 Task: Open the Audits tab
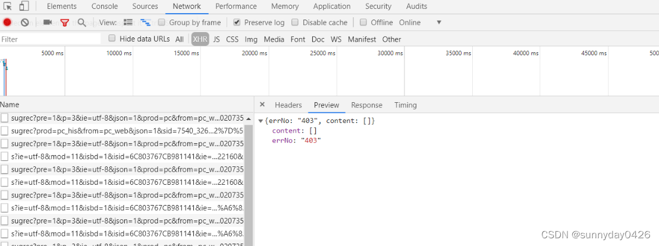[x=416, y=7]
